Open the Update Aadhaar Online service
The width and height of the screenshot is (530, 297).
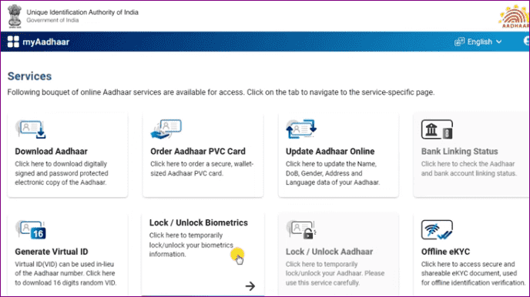tap(338, 155)
